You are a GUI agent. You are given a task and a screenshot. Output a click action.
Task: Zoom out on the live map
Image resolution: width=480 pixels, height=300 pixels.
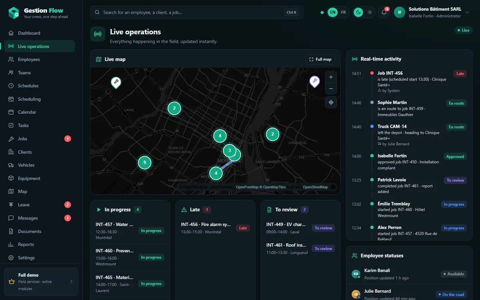[x=331, y=89]
